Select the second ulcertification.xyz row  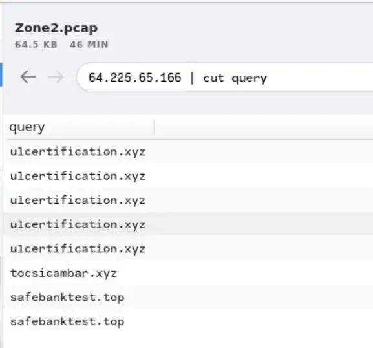(188, 176)
